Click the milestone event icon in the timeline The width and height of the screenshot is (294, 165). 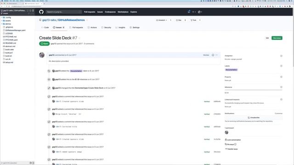tap(49, 79)
